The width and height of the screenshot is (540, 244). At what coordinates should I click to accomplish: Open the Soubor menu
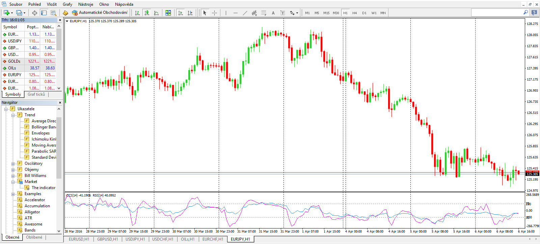point(16,4)
